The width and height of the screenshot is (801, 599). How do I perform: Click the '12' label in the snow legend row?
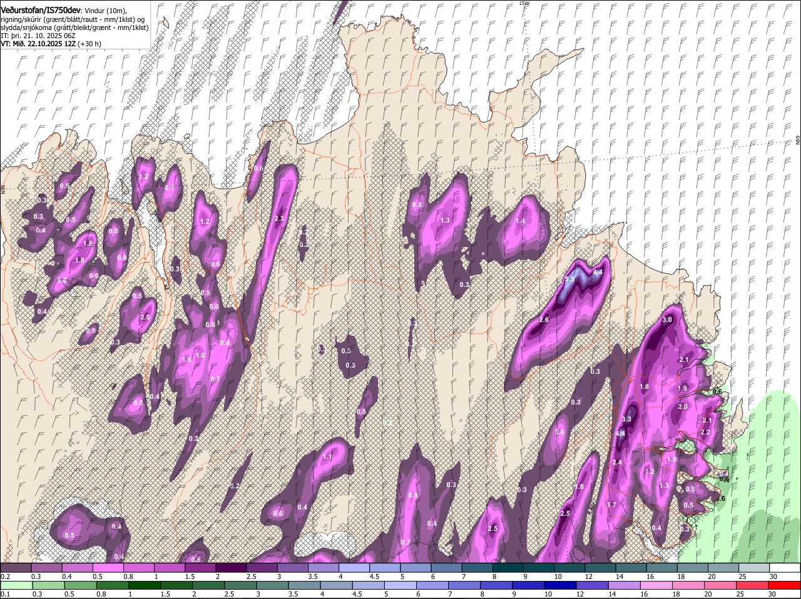588,576
